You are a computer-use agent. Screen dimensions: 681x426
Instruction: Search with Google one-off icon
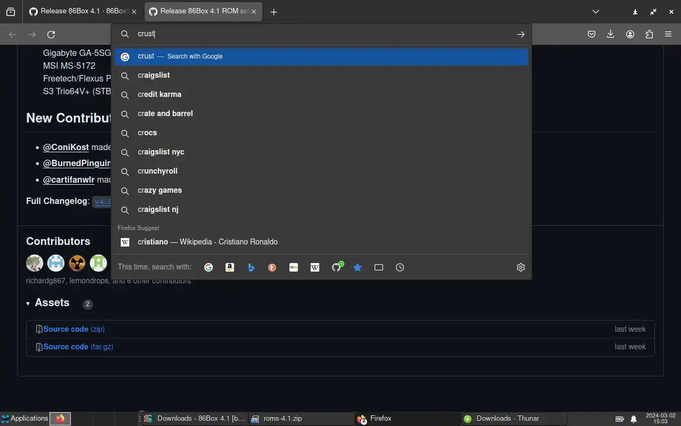[209, 267]
